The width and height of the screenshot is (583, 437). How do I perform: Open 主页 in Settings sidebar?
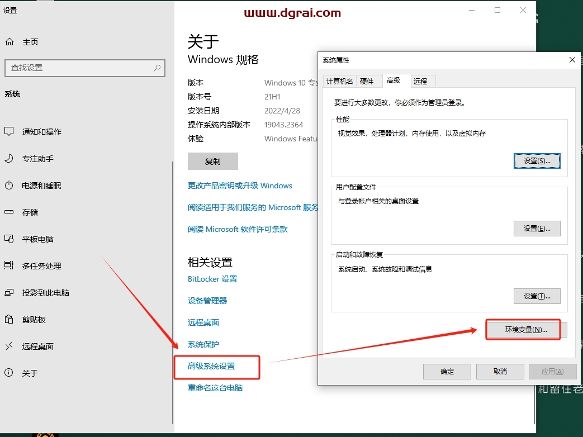pyautogui.click(x=31, y=42)
